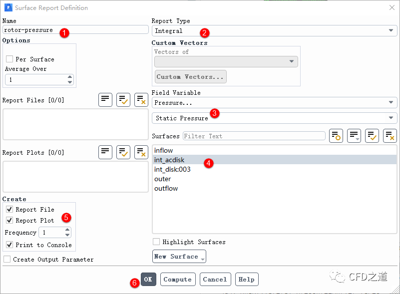Select all Report Plots with checkmark icon

coord(123,152)
